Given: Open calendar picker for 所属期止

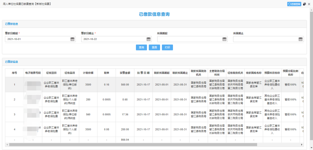Looking at the screenshot, I should pos(301,39).
